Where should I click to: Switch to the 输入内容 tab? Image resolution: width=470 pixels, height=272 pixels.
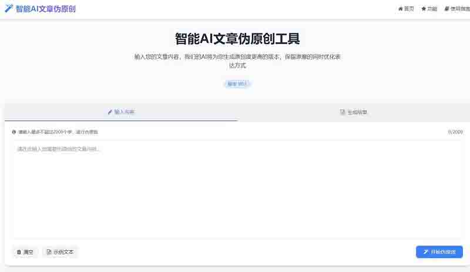coord(121,112)
